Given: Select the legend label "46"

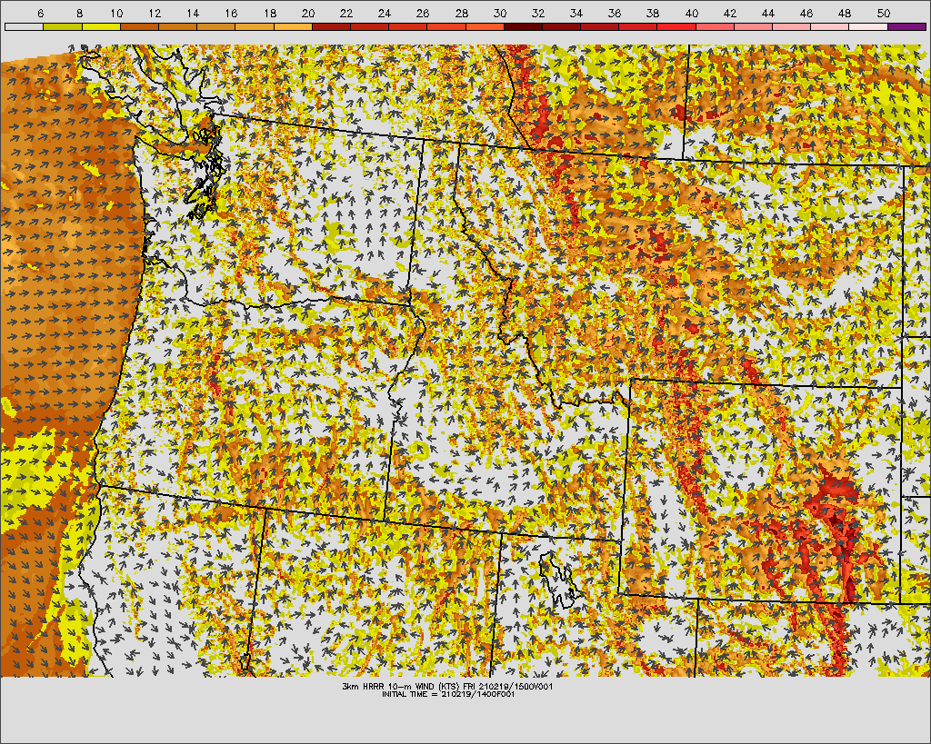Looking at the screenshot, I should point(806,13).
